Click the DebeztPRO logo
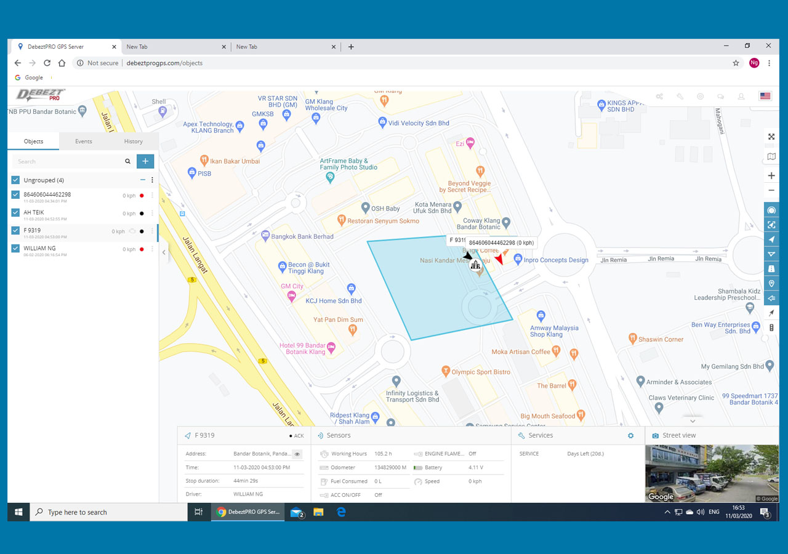788x554 pixels. tap(41, 95)
